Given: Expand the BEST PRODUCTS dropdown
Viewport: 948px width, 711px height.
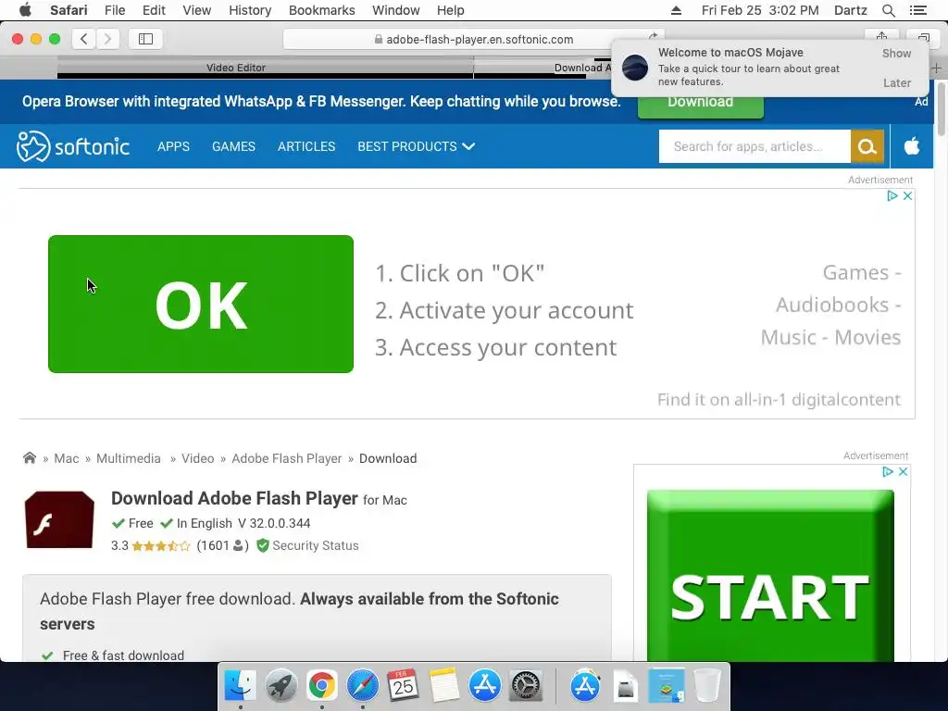Looking at the screenshot, I should click(416, 146).
